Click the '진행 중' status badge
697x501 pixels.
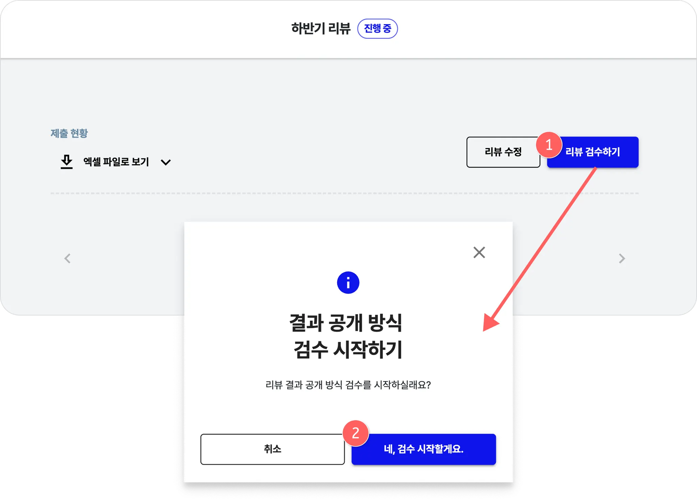click(377, 29)
